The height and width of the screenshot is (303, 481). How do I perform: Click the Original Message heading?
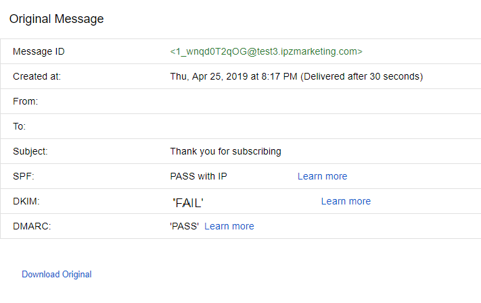coord(56,19)
